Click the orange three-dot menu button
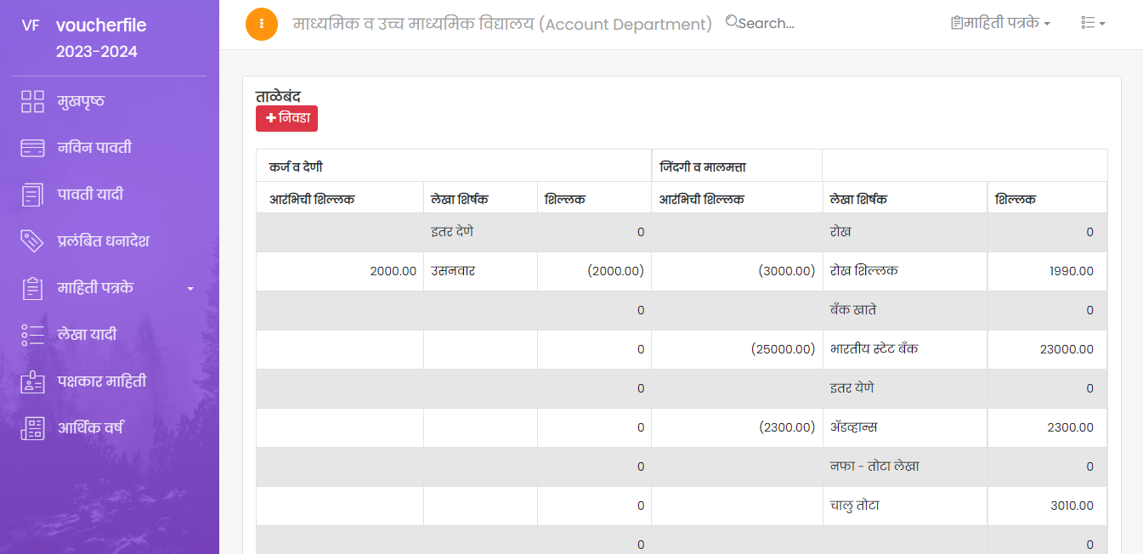Image resolution: width=1143 pixels, height=554 pixels. point(262,24)
